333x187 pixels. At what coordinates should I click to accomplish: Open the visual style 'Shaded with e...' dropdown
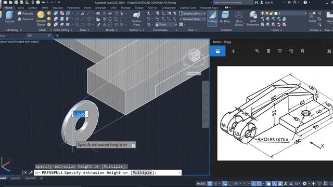click(x=193, y=14)
